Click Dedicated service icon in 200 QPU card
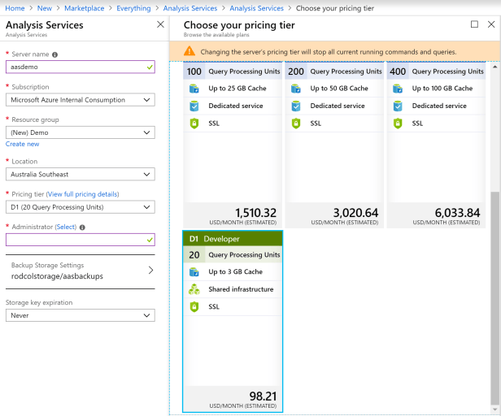 296,106
